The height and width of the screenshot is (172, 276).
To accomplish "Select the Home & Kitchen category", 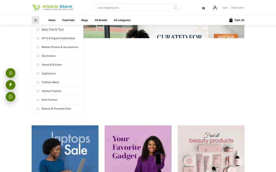I will click(52, 64).
